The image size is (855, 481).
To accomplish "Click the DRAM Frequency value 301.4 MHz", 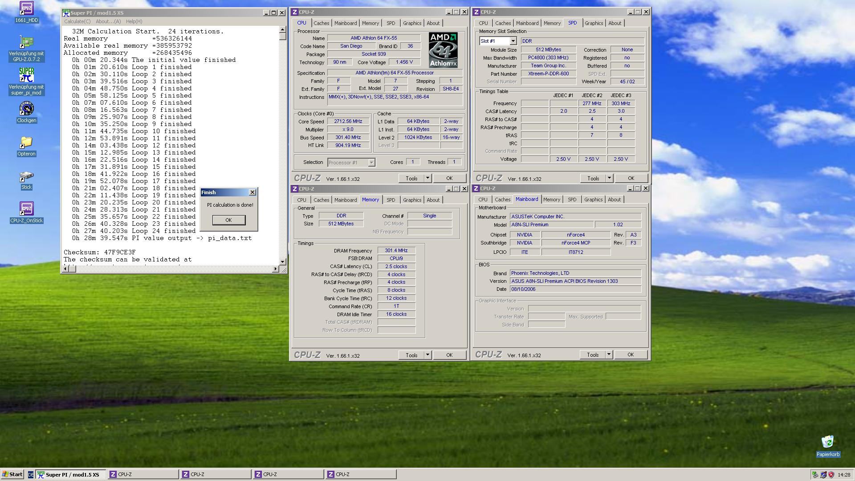I will click(396, 250).
